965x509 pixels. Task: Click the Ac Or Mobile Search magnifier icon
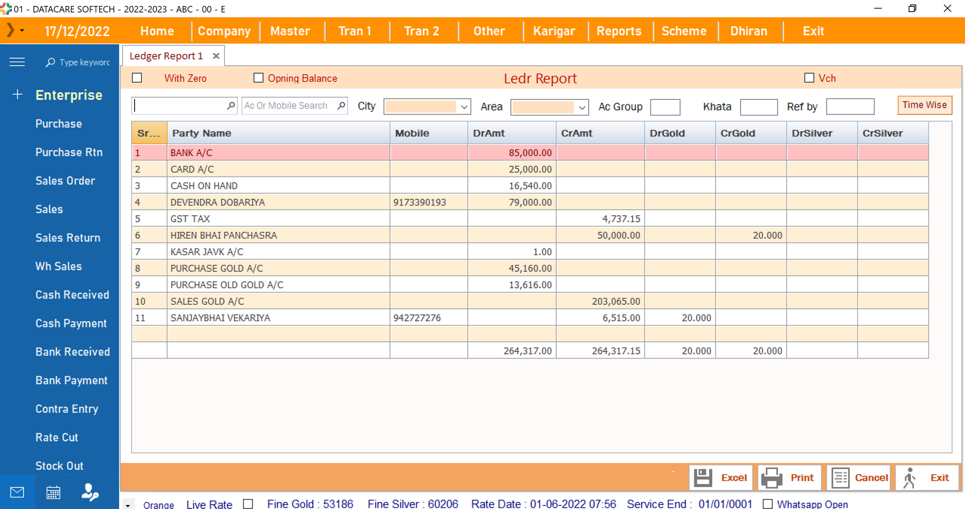(x=341, y=106)
